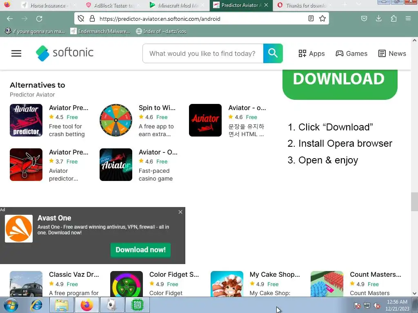
Task: Click the muted volume tray icon
Action: point(377,306)
